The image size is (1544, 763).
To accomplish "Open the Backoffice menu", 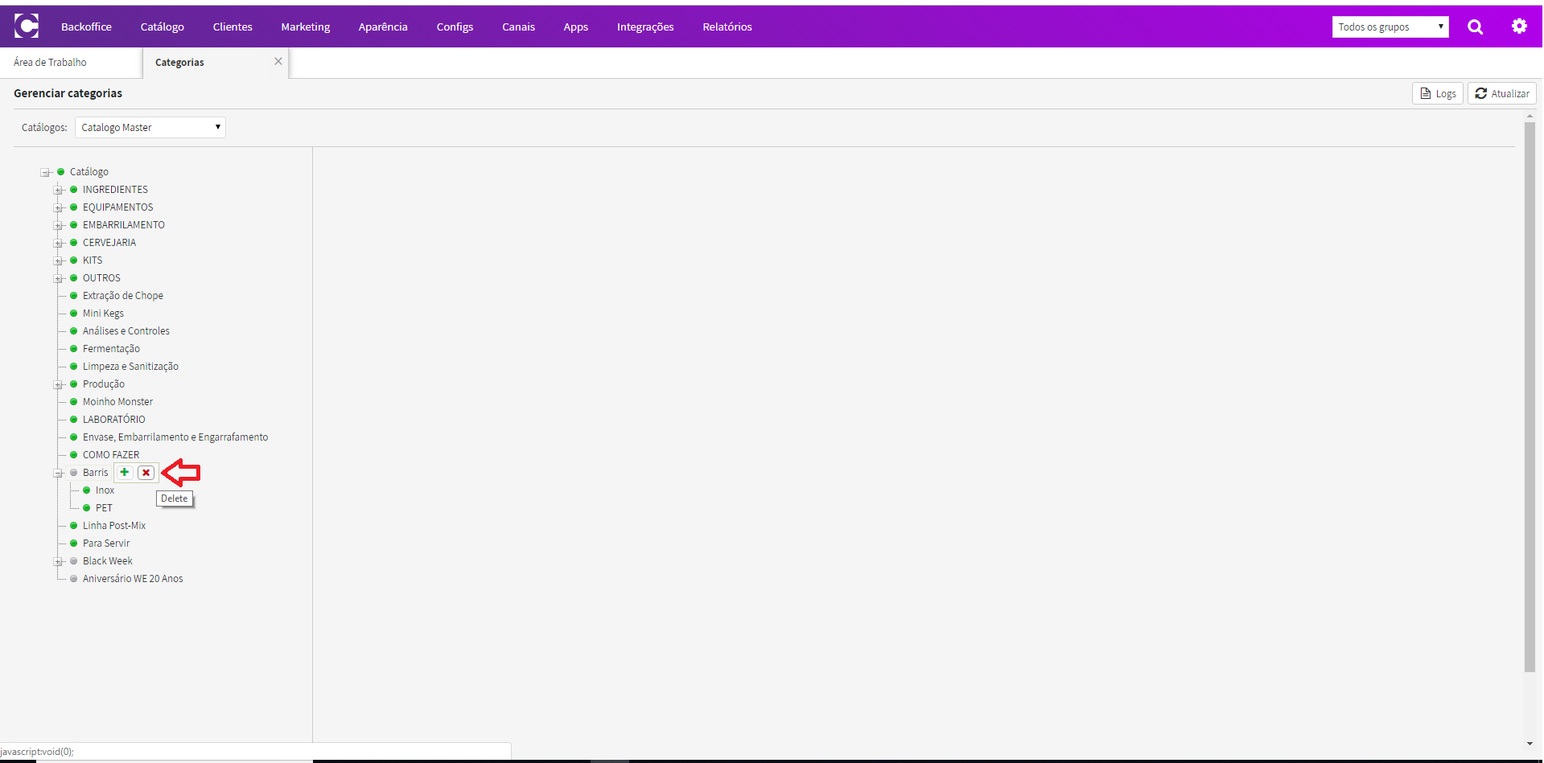I will coord(86,27).
